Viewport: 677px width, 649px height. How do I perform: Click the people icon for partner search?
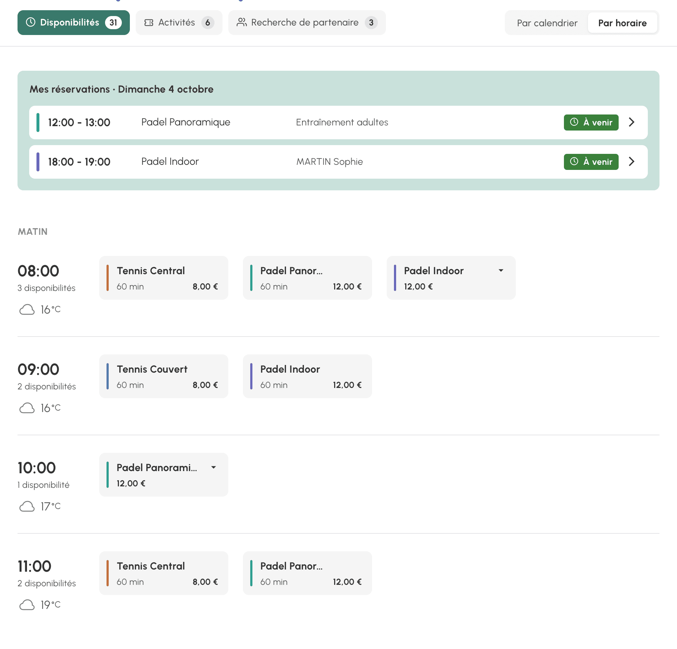click(241, 22)
